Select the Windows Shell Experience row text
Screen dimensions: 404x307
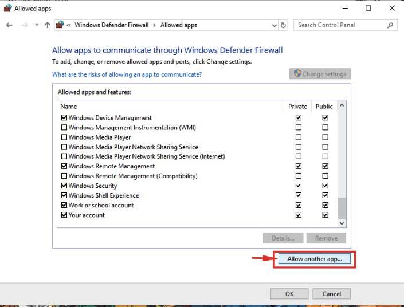[104, 195]
